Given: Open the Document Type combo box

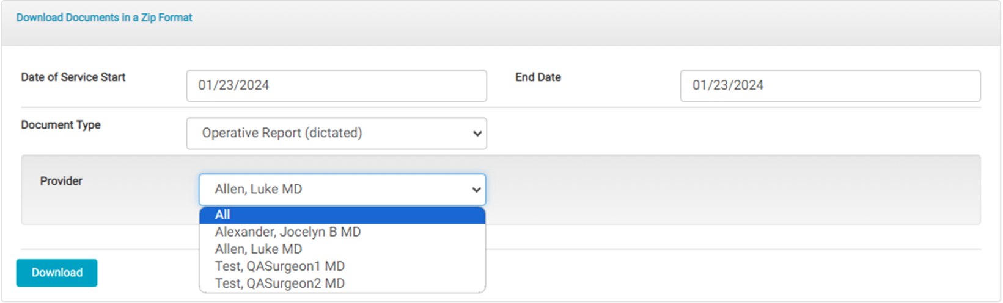Looking at the screenshot, I should pyautogui.click(x=336, y=133).
